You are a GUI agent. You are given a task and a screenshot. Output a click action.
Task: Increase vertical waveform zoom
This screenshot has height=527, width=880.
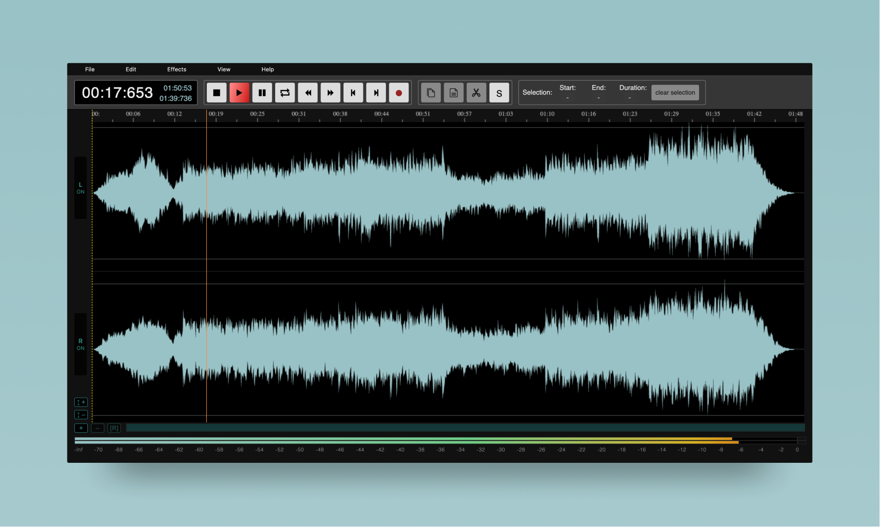pos(81,402)
